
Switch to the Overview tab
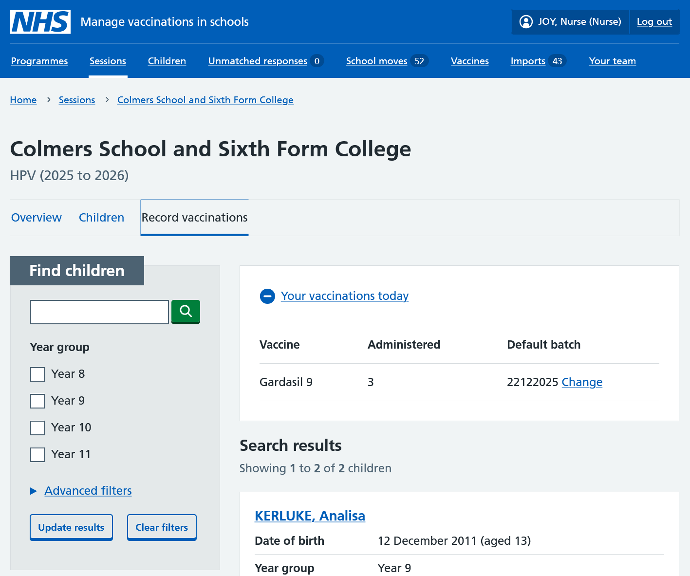pos(37,218)
